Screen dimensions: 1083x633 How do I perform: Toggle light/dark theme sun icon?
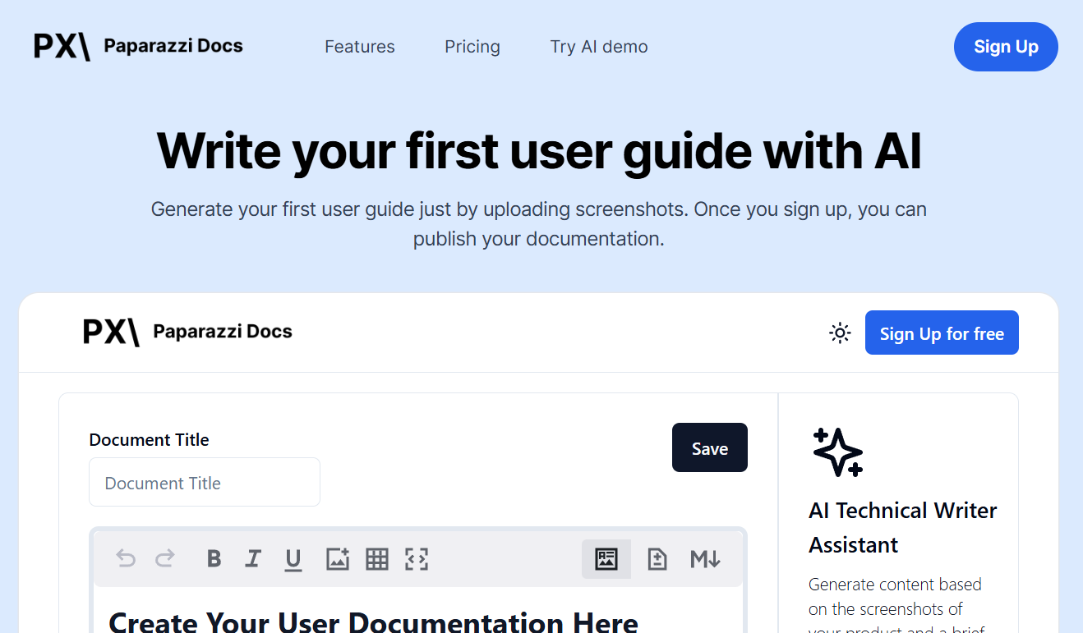click(x=840, y=333)
